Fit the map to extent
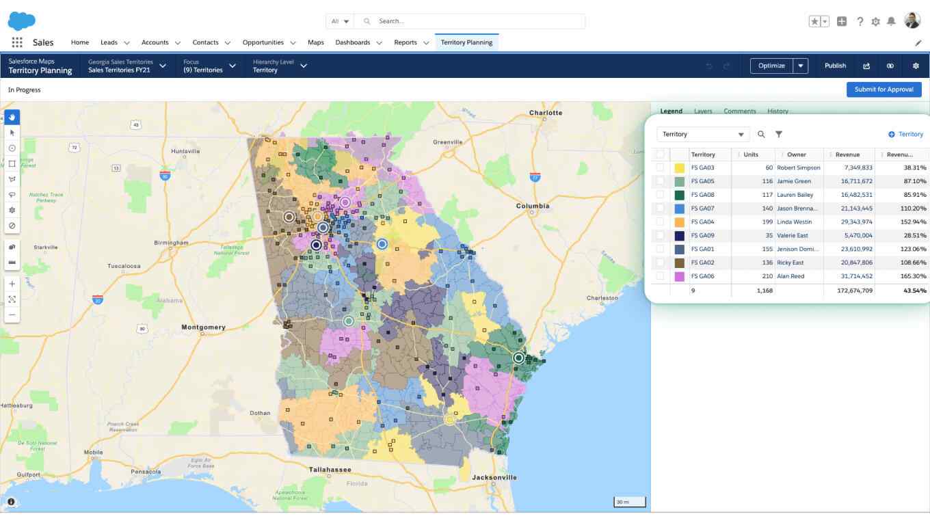This screenshot has width=930, height=523. 12,299
